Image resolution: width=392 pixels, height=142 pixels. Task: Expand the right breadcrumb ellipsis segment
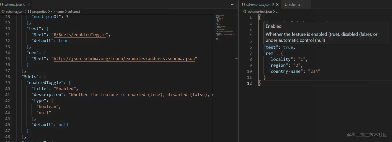pos(277,11)
